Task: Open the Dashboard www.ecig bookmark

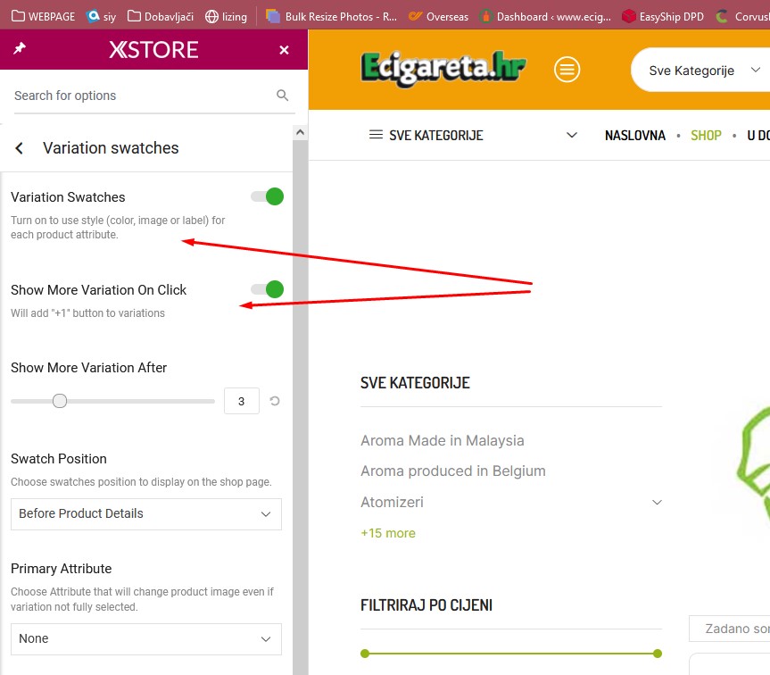Action: [545, 16]
